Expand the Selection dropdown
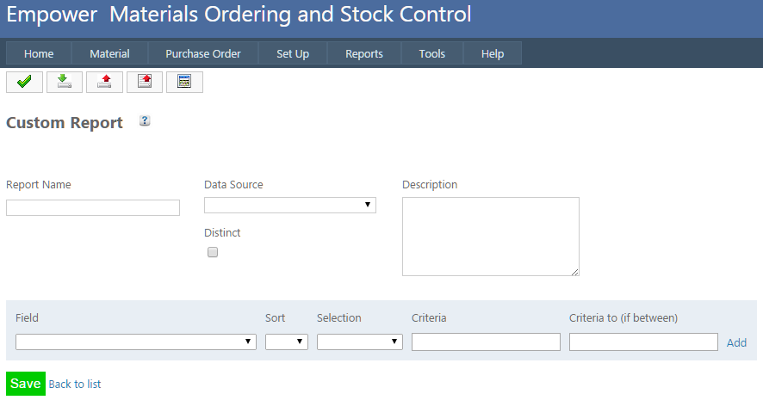The image size is (763, 400). tap(359, 342)
